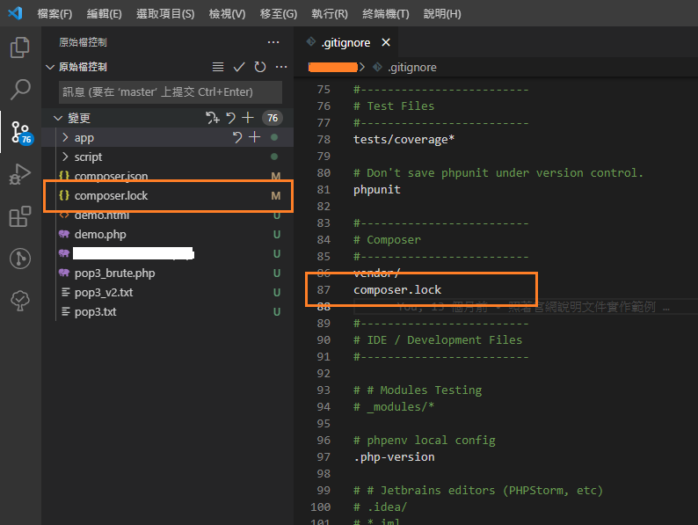This screenshot has width=698, height=525.
Task: Open 移至(G) menu
Action: (278, 13)
